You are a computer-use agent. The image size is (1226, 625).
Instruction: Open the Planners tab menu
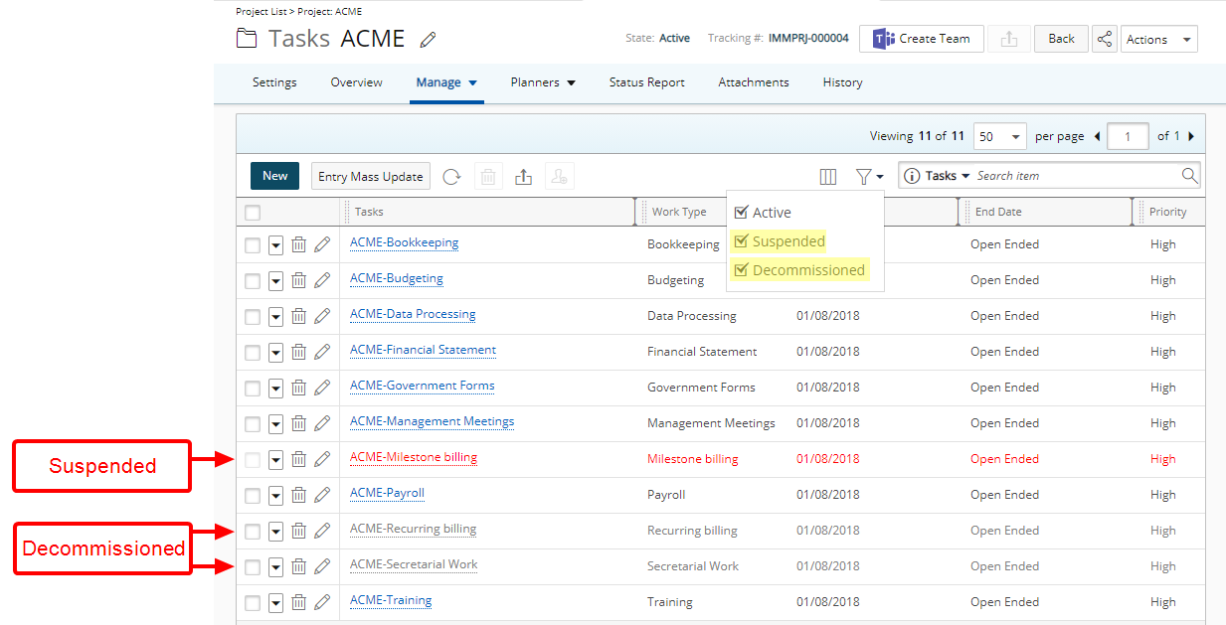[543, 82]
